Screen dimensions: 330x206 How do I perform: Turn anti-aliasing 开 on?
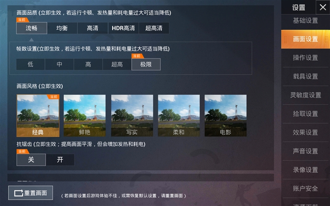(60, 160)
